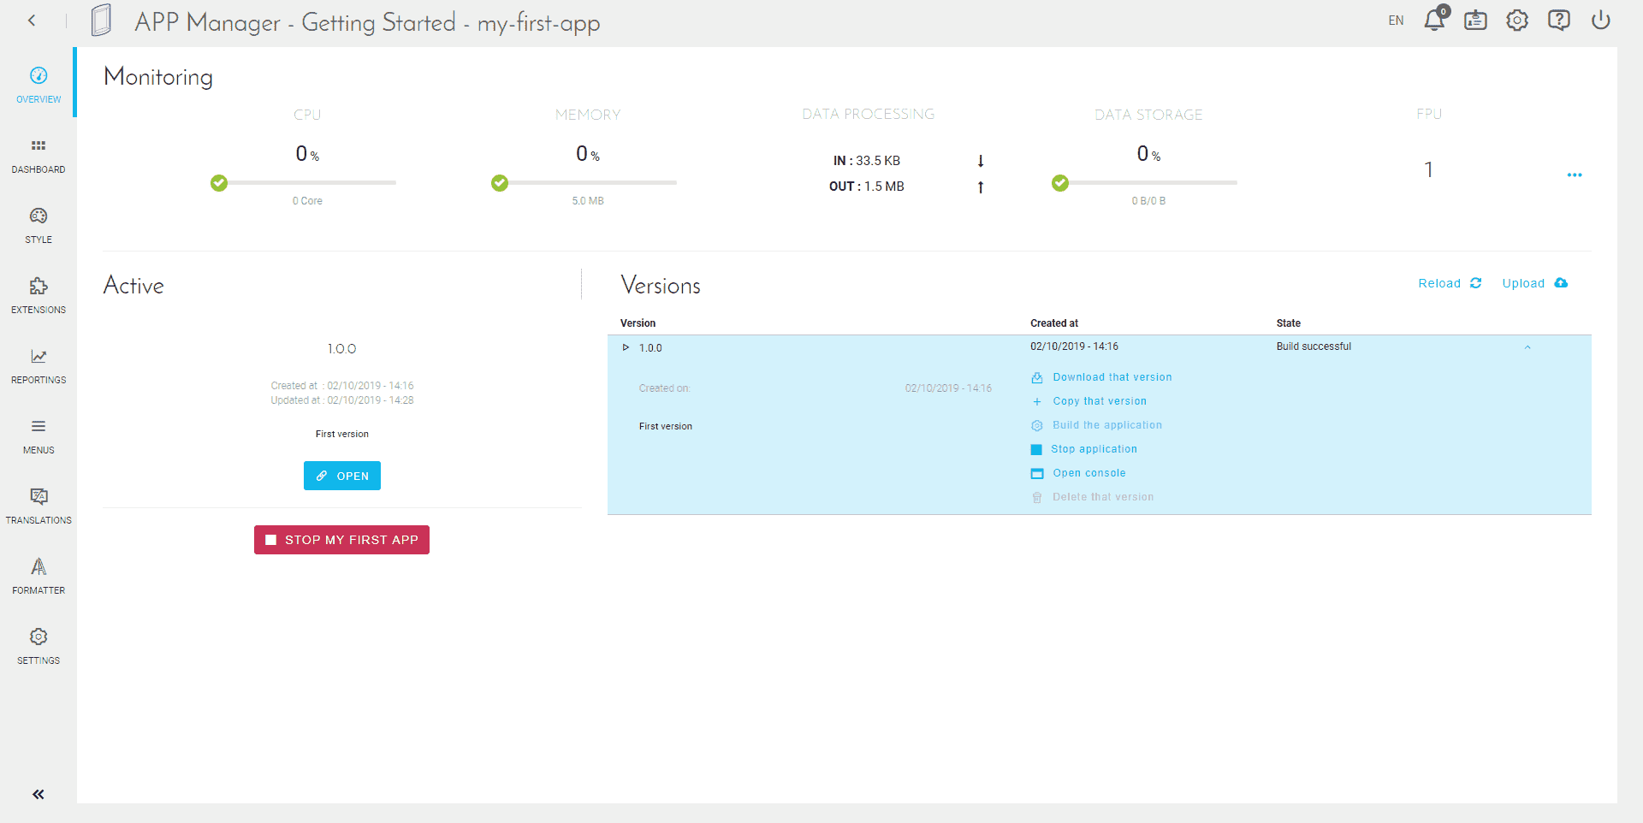Click the Build successful state text
The image size is (1643, 823).
[x=1314, y=346]
